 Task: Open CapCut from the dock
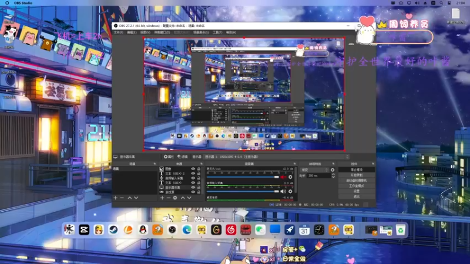coord(84,230)
